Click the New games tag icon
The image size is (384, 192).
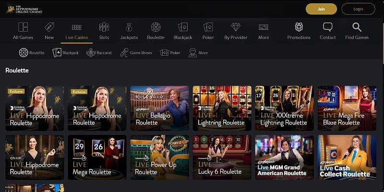pos(49,27)
